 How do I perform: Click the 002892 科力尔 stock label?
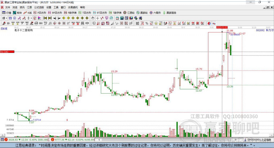pyautogui.click(x=265, y=30)
